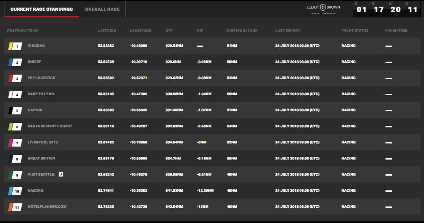Select Qingdao's longitude -10.43086
This screenshot has width=424, height=223.
point(138,46)
